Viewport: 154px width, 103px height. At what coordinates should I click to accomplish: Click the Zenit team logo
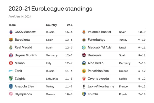point(11,71)
